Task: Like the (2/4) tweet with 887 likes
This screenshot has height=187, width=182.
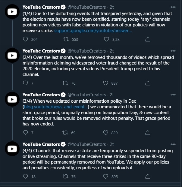Action: pyautogui.click(x=105, y=83)
